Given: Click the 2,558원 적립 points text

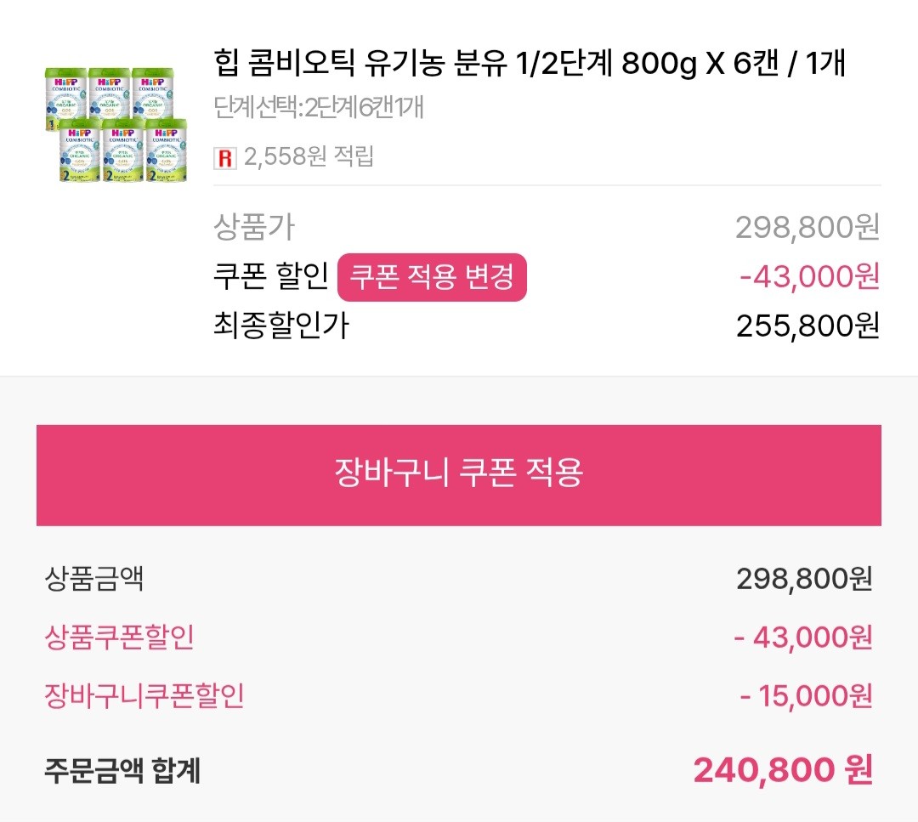Looking at the screenshot, I should (x=309, y=157).
